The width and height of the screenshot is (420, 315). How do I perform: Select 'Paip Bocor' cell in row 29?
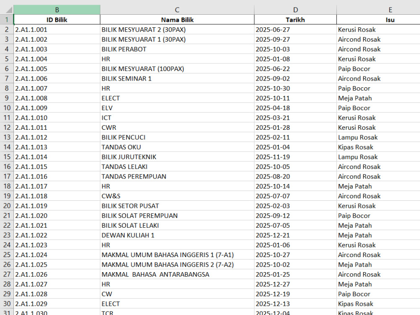tap(378, 294)
